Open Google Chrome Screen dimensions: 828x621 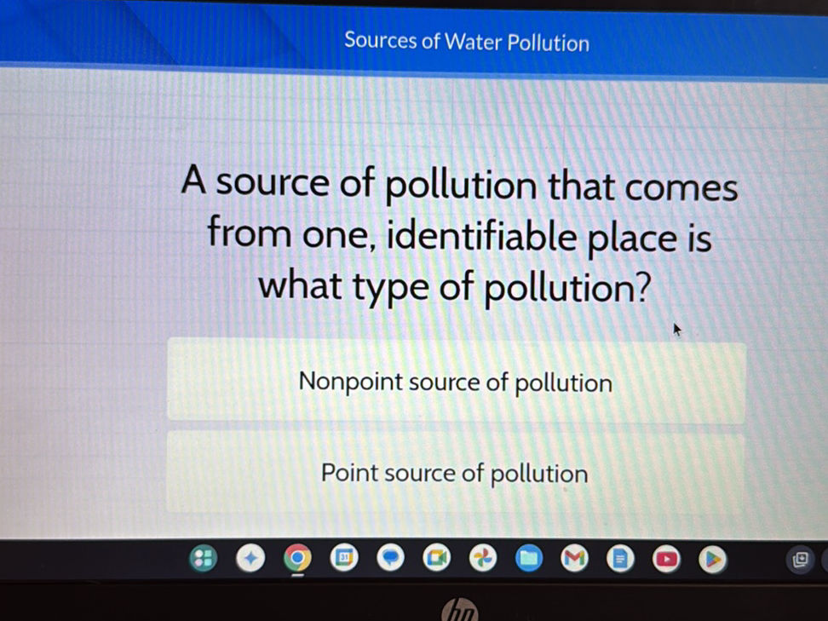click(x=297, y=560)
